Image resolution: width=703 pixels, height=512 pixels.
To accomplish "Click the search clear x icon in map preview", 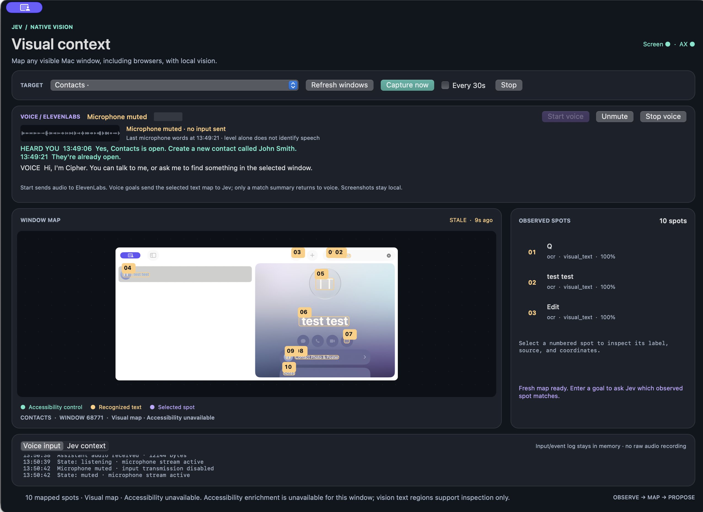I will pos(389,255).
